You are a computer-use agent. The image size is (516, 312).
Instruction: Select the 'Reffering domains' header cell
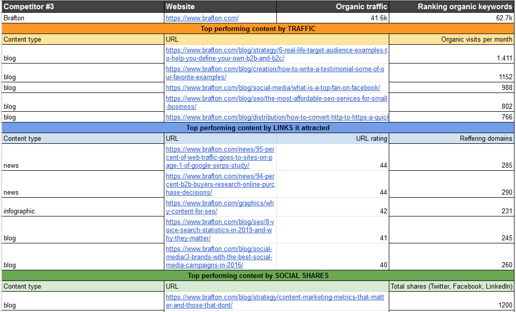pos(451,138)
